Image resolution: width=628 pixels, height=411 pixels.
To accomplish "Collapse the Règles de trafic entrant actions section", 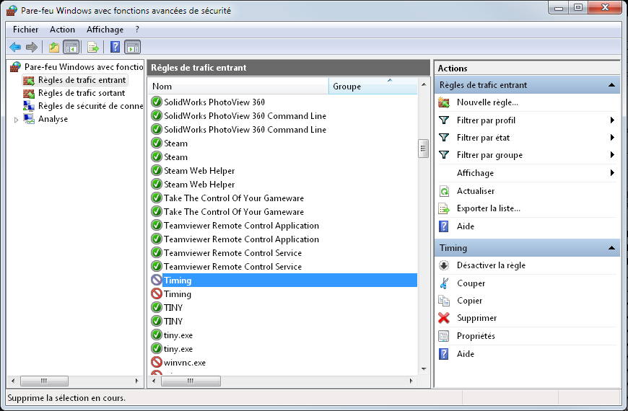I will pos(611,85).
